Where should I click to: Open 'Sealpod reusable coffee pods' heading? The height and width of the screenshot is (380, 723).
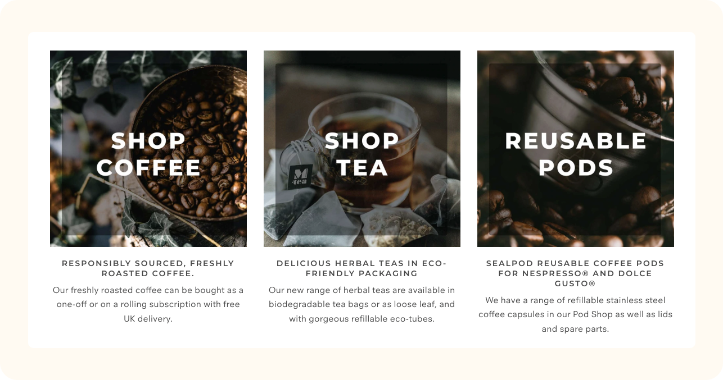575,273
